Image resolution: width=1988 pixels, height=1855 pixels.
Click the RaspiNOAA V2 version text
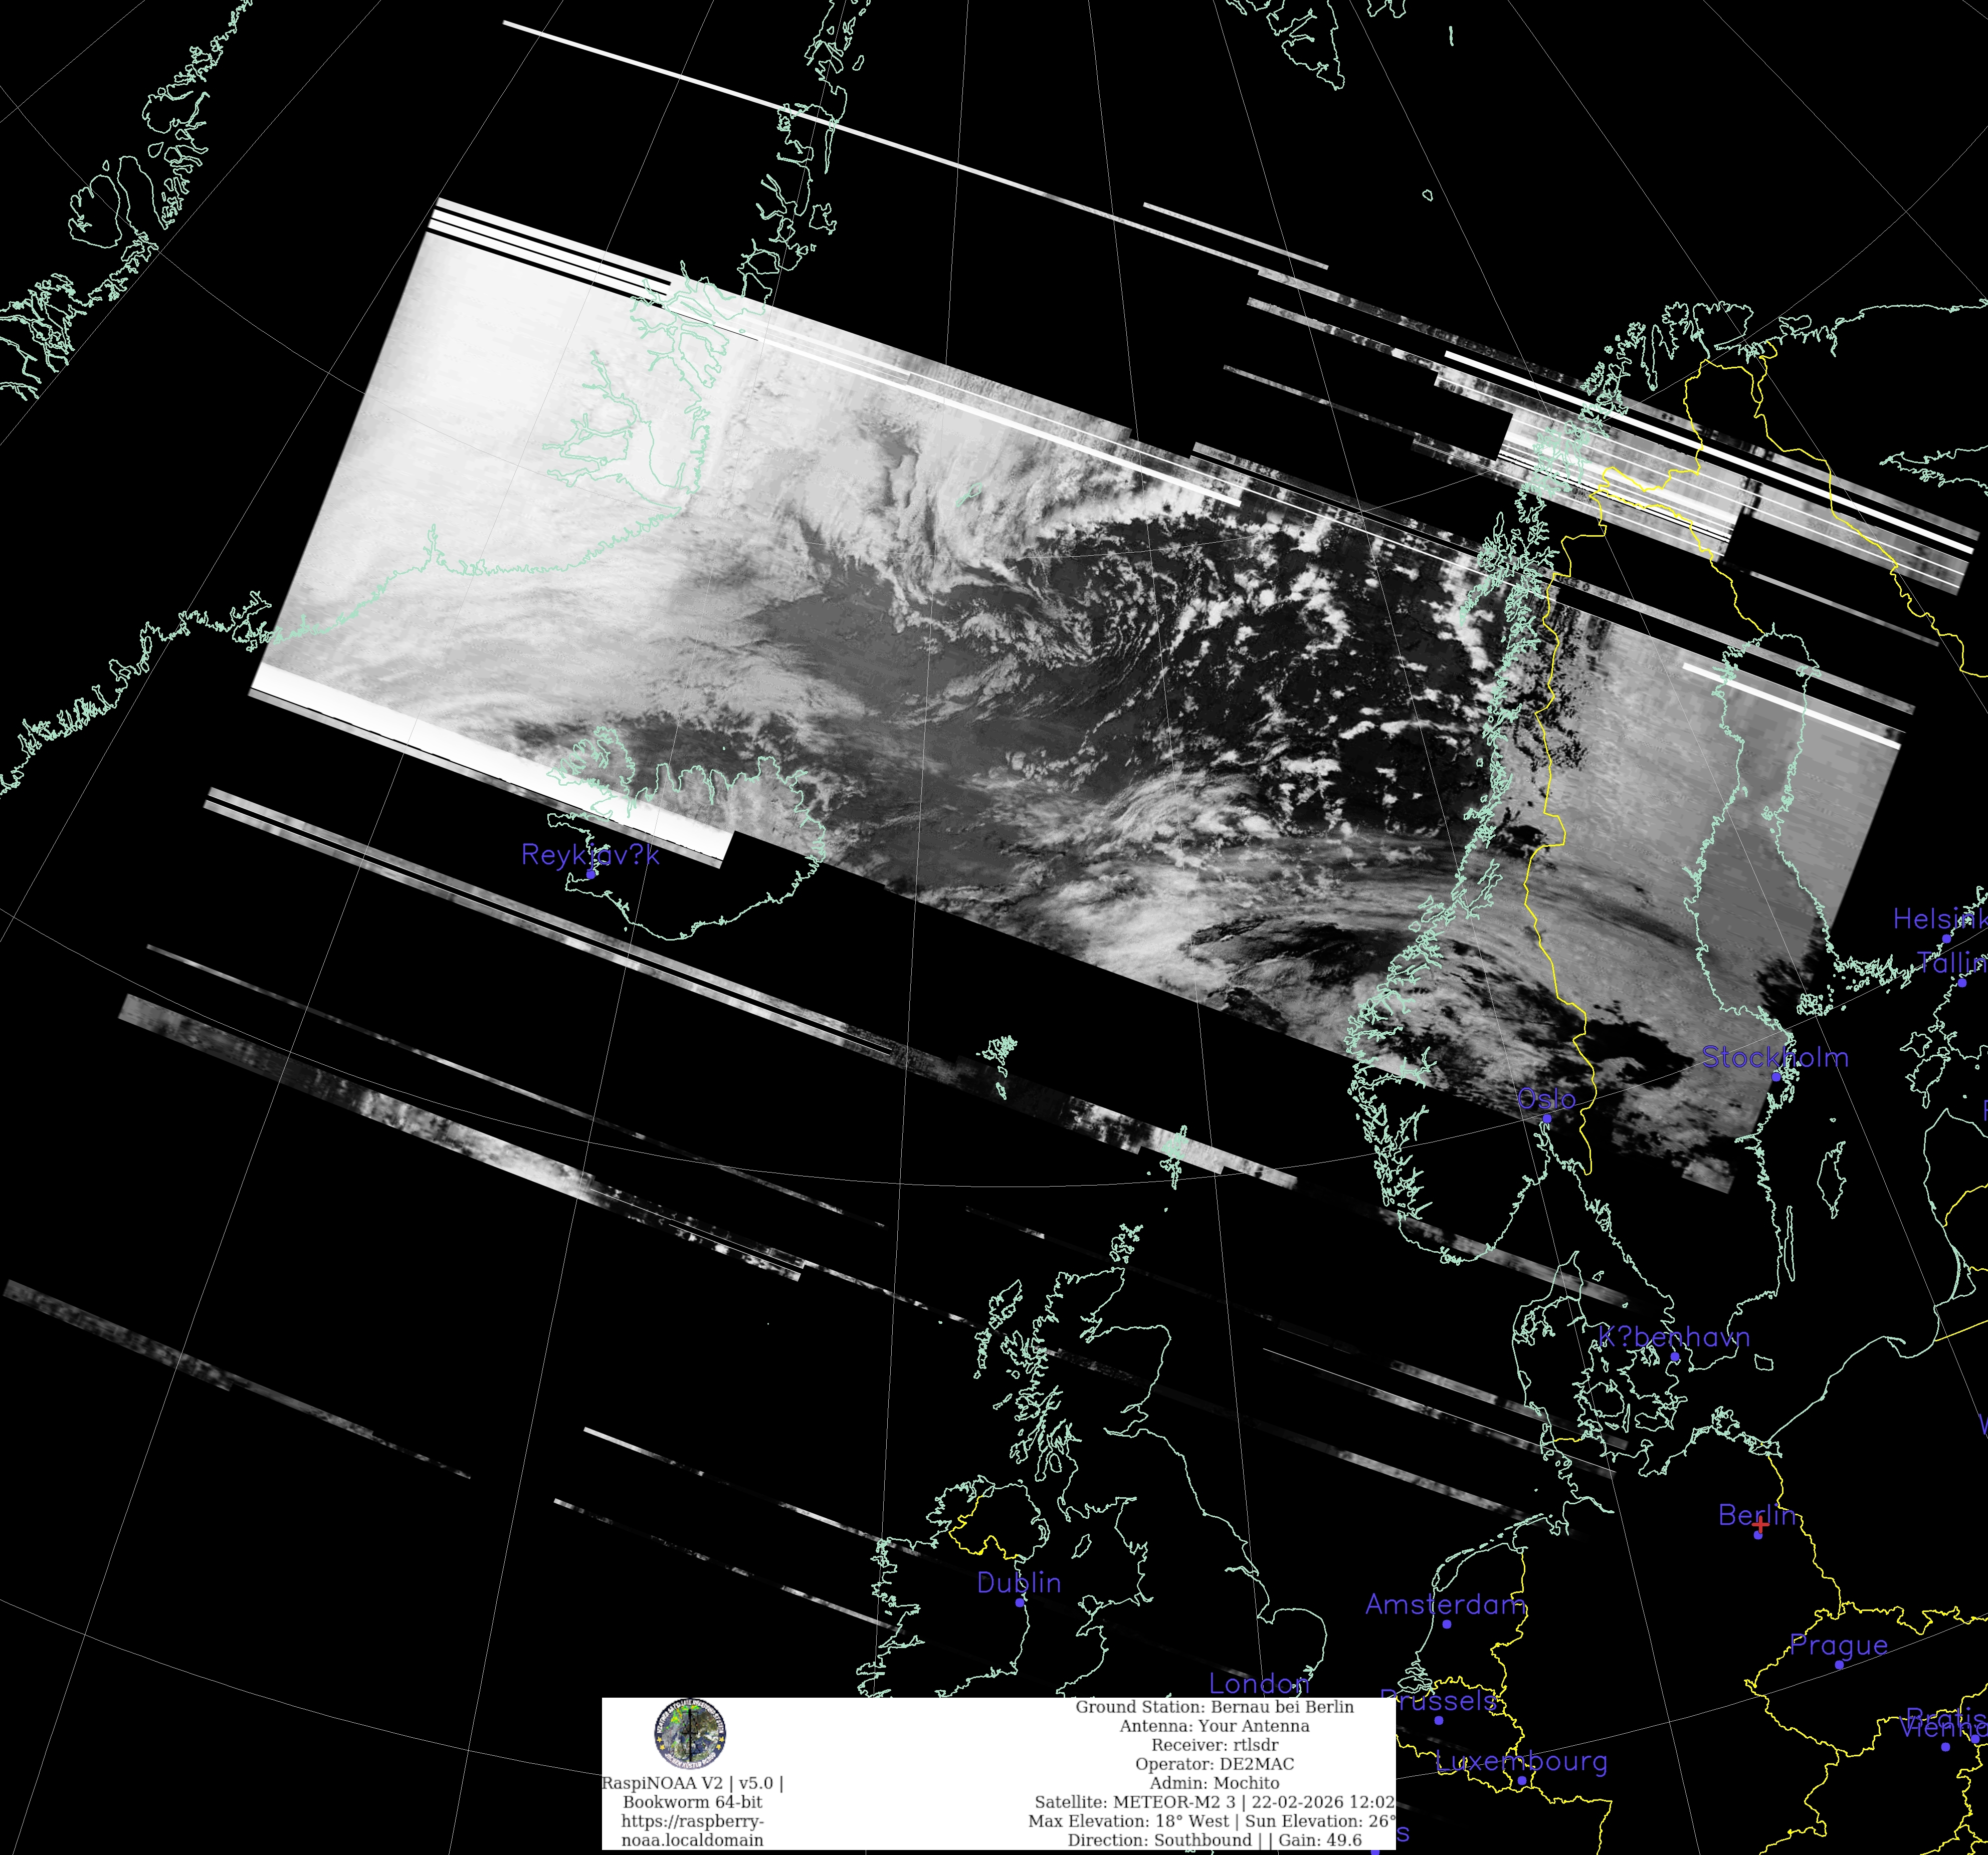(692, 1783)
